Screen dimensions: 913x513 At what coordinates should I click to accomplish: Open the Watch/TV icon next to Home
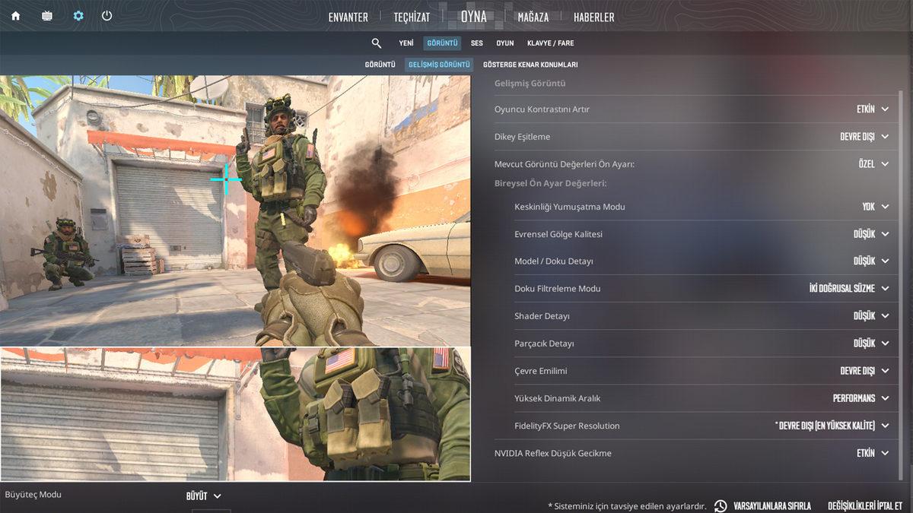46,15
